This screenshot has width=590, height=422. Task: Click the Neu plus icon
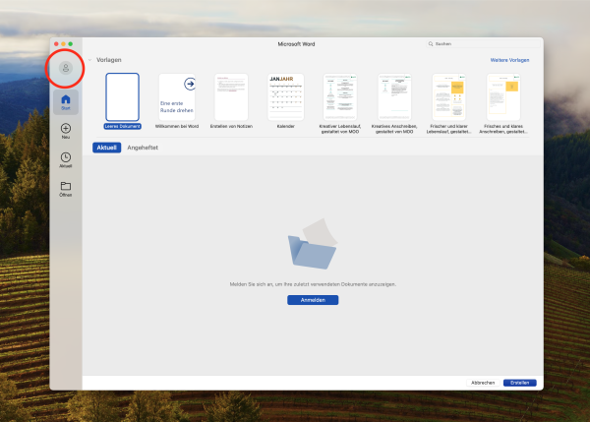point(66,129)
